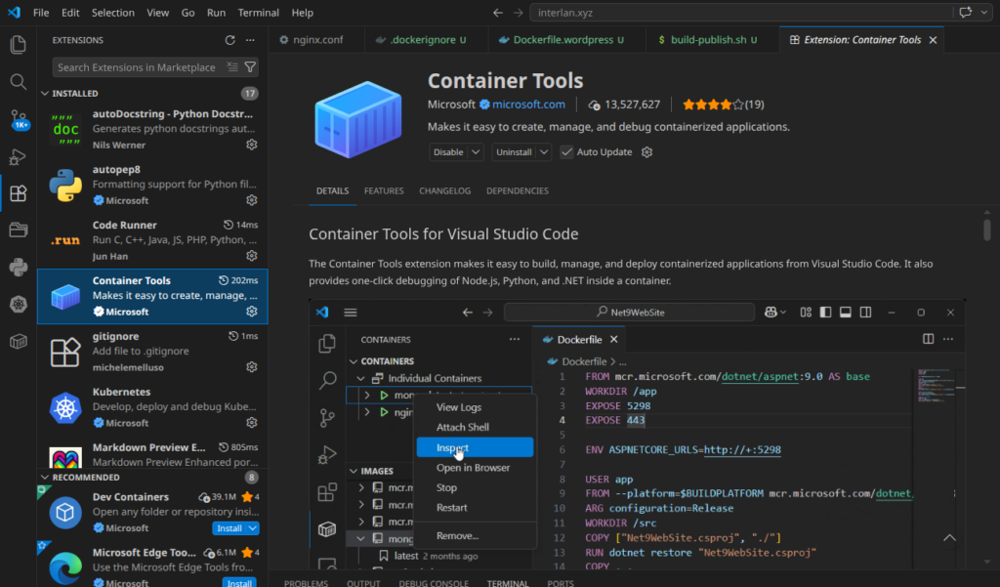Open the Explorer view in activity bar

coord(19,45)
